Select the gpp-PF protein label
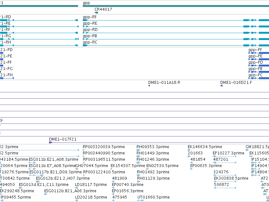Image resolution: width=269 pixels, height=202 pixels. click(x=255, y=50)
